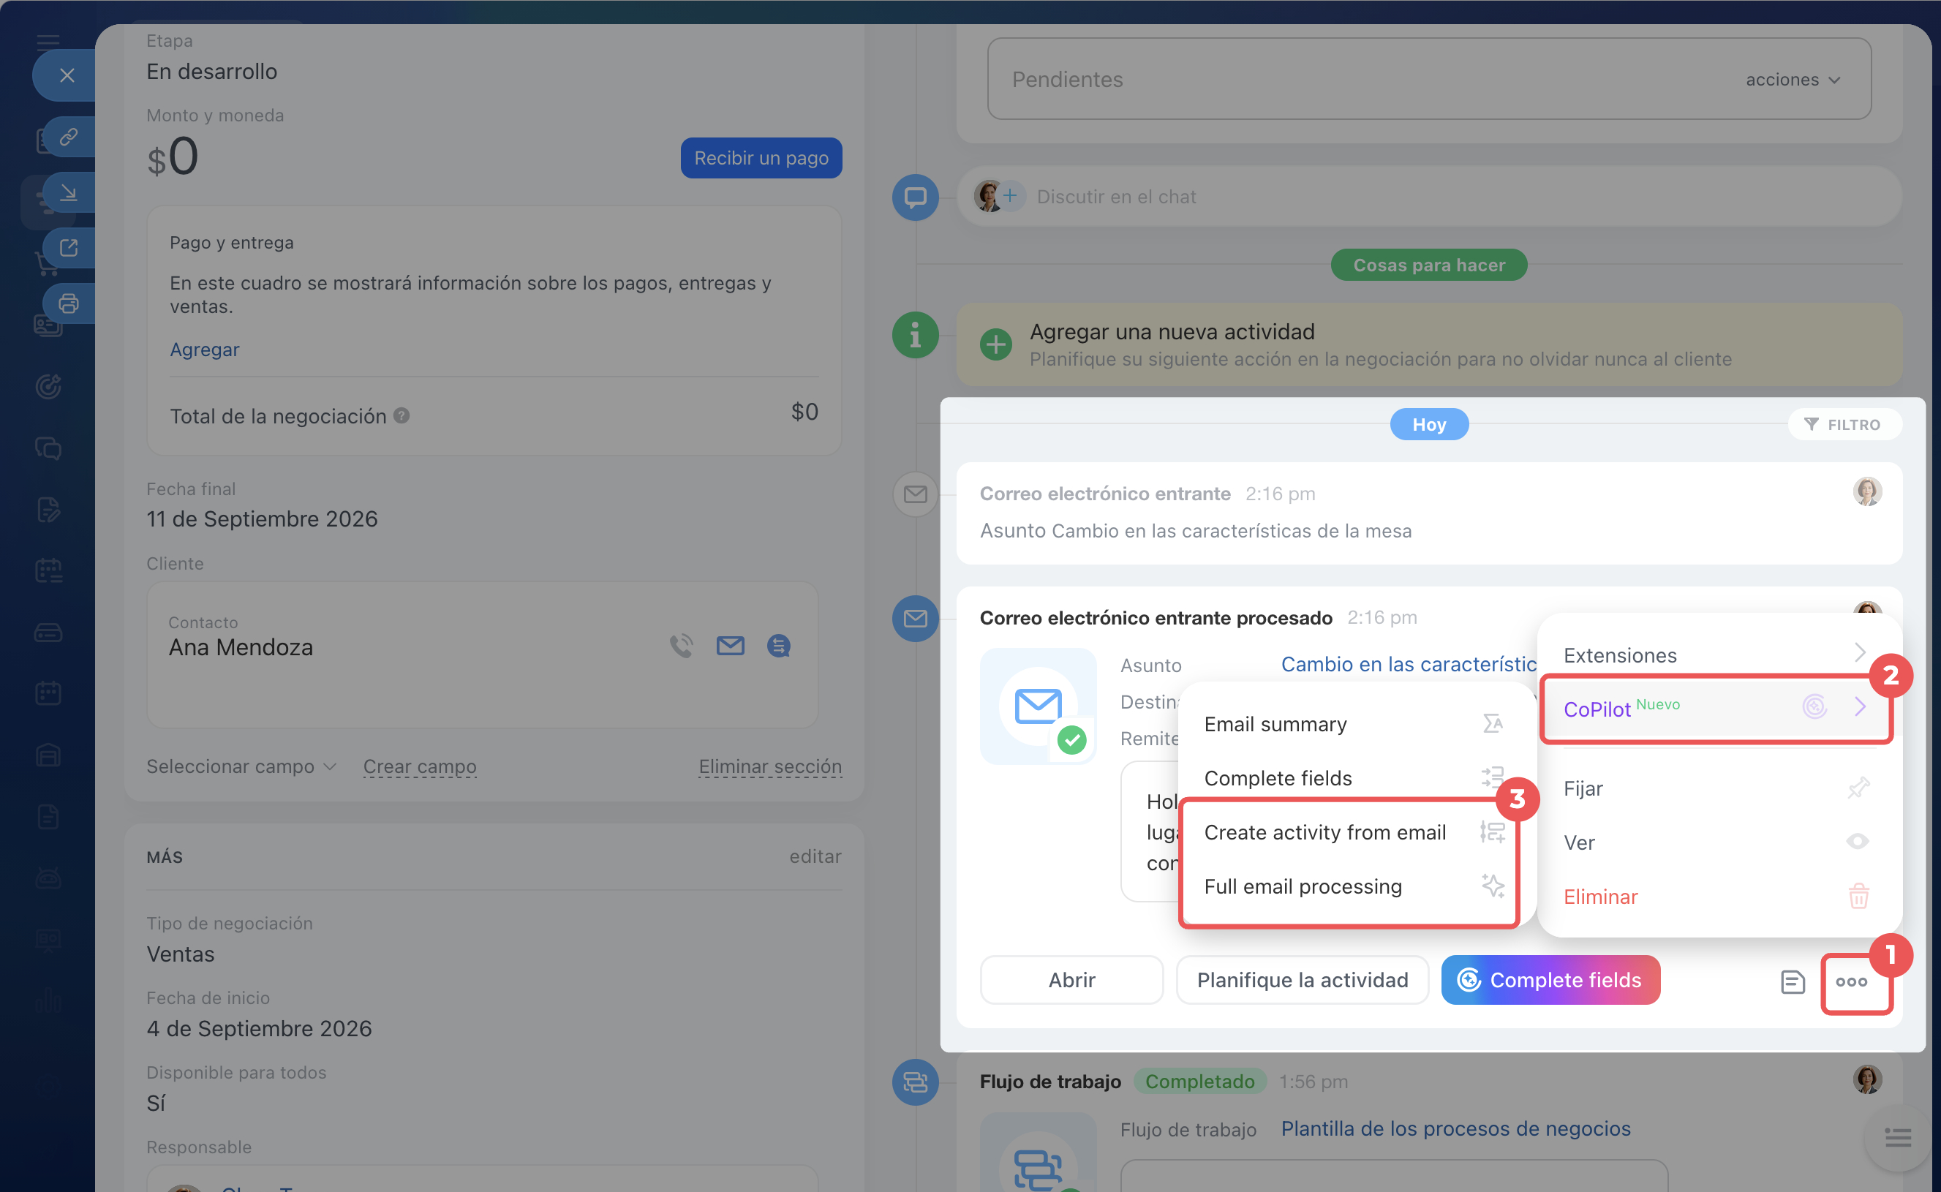1941x1192 pixels.
Task: Open the three-dots more menu button
Action: tap(1851, 981)
